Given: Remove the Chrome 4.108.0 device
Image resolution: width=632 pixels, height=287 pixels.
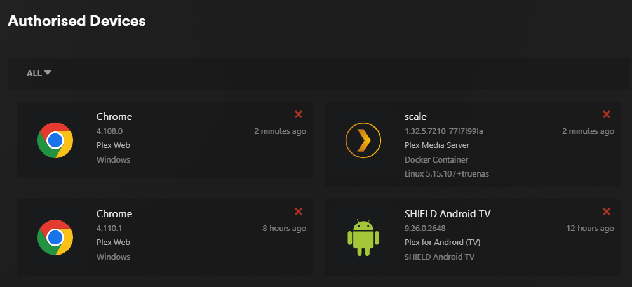Looking at the screenshot, I should pos(299,114).
